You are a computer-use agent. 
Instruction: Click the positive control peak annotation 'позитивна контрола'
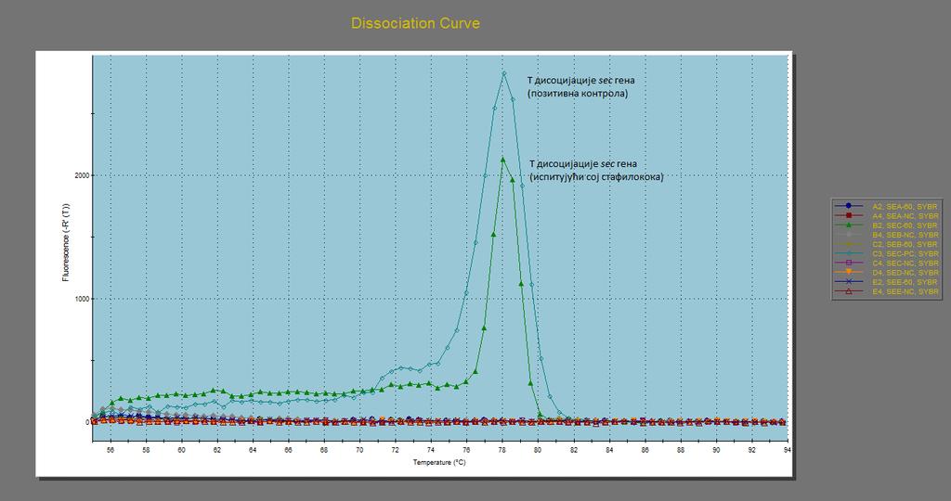(580, 94)
